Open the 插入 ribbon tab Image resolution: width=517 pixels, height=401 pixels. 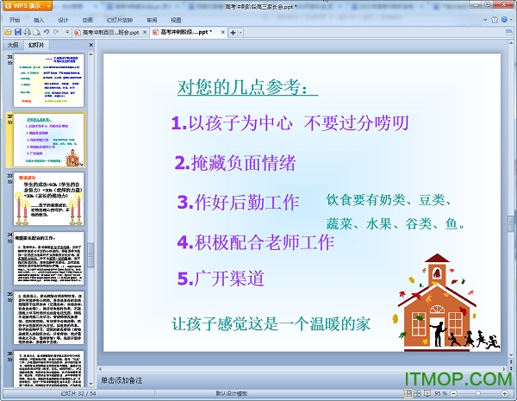40,18
